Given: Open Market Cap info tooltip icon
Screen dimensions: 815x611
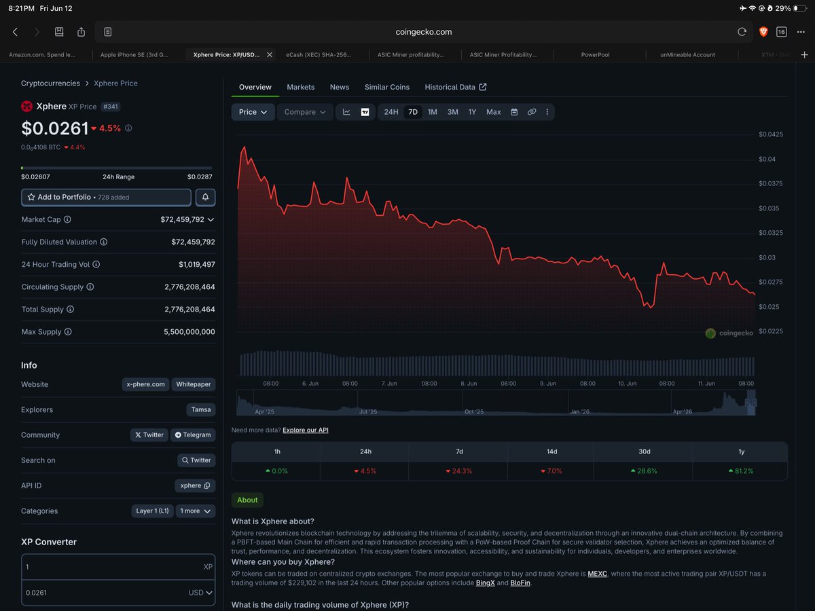Looking at the screenshot, I should pyautogui.click(x=67, y=219).
